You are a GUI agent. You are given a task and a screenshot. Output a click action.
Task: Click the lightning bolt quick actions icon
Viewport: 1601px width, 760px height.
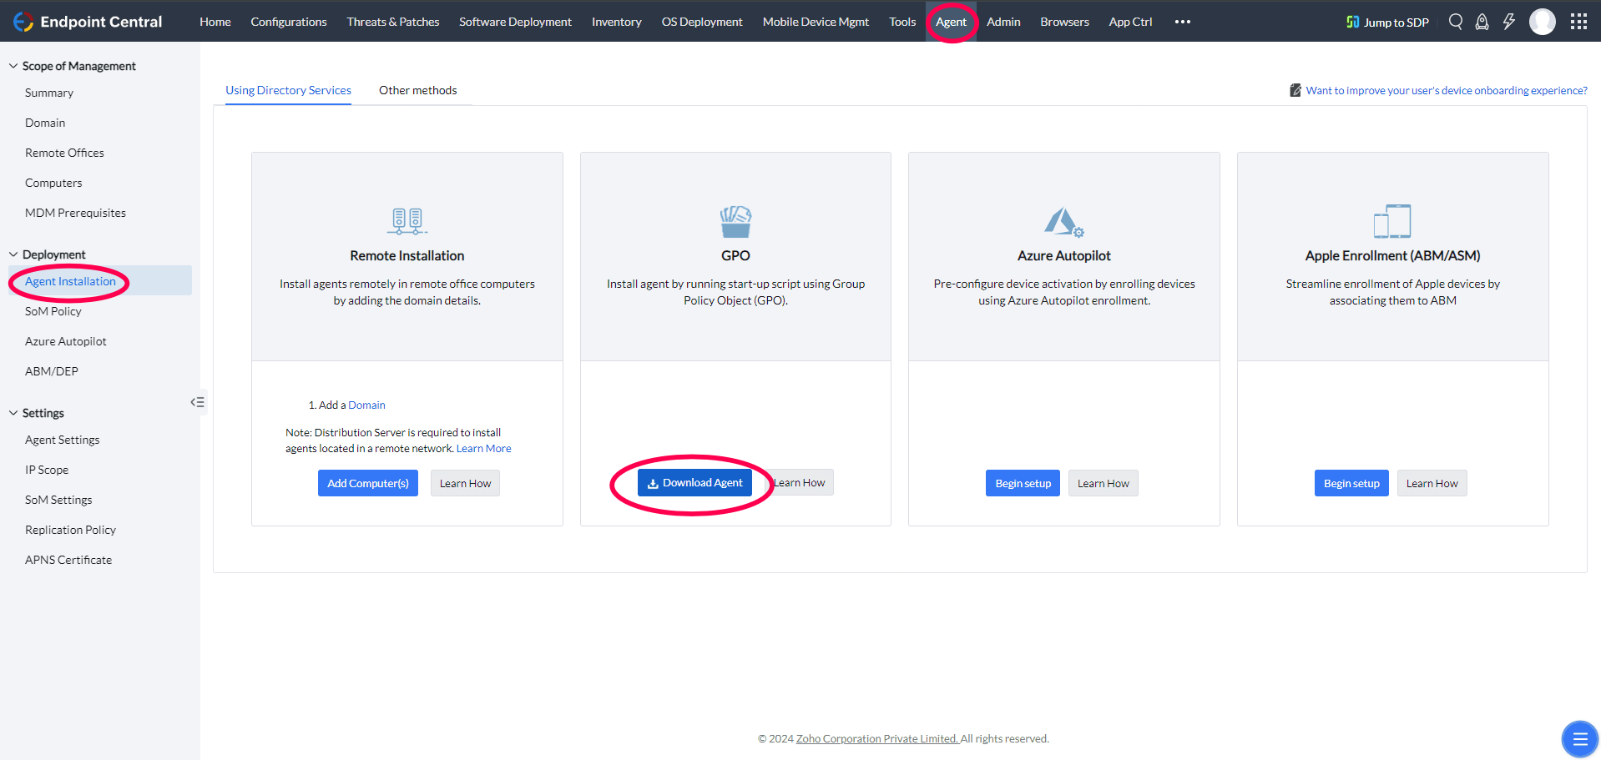pyautogui.click(x=1509, y=22)
